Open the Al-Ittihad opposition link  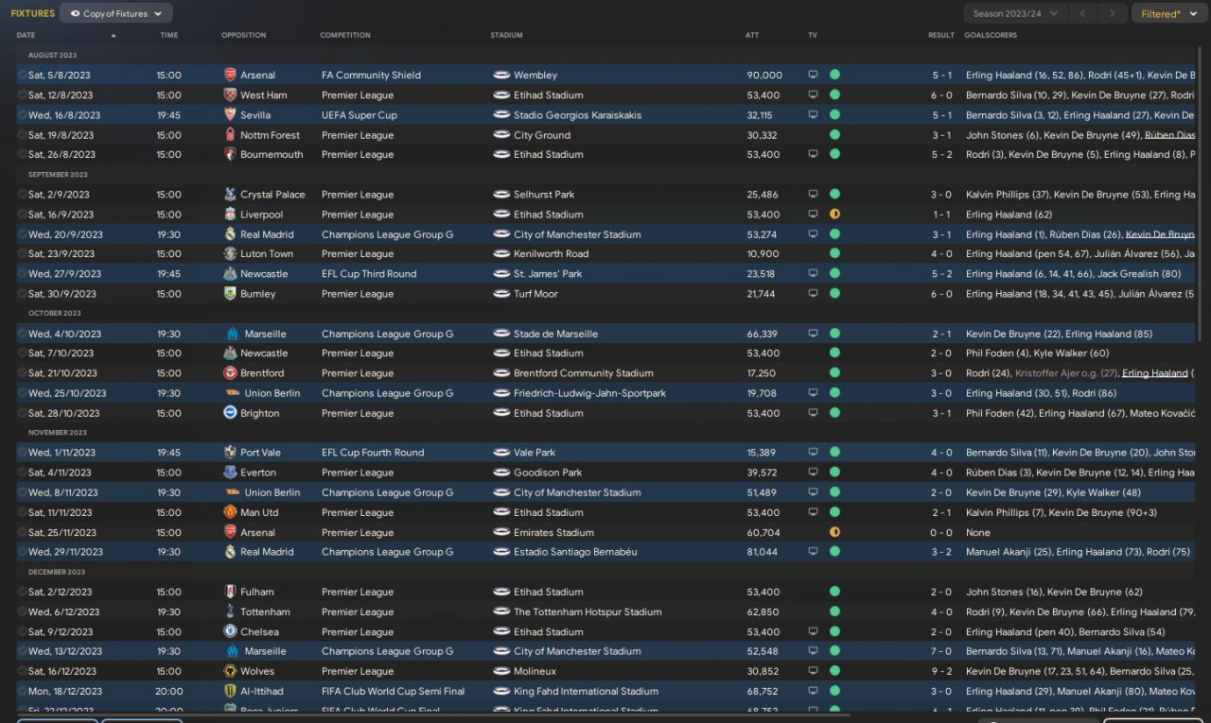[x=264, y=692]
